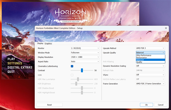Click PLAY in the game launcher

click(11, 59)
